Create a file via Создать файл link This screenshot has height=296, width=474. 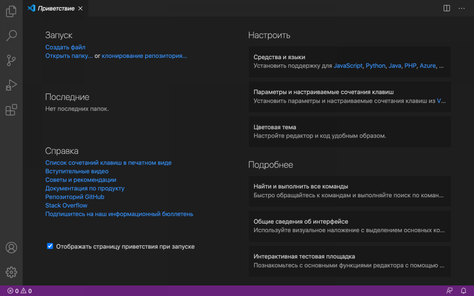coord(65,47)
